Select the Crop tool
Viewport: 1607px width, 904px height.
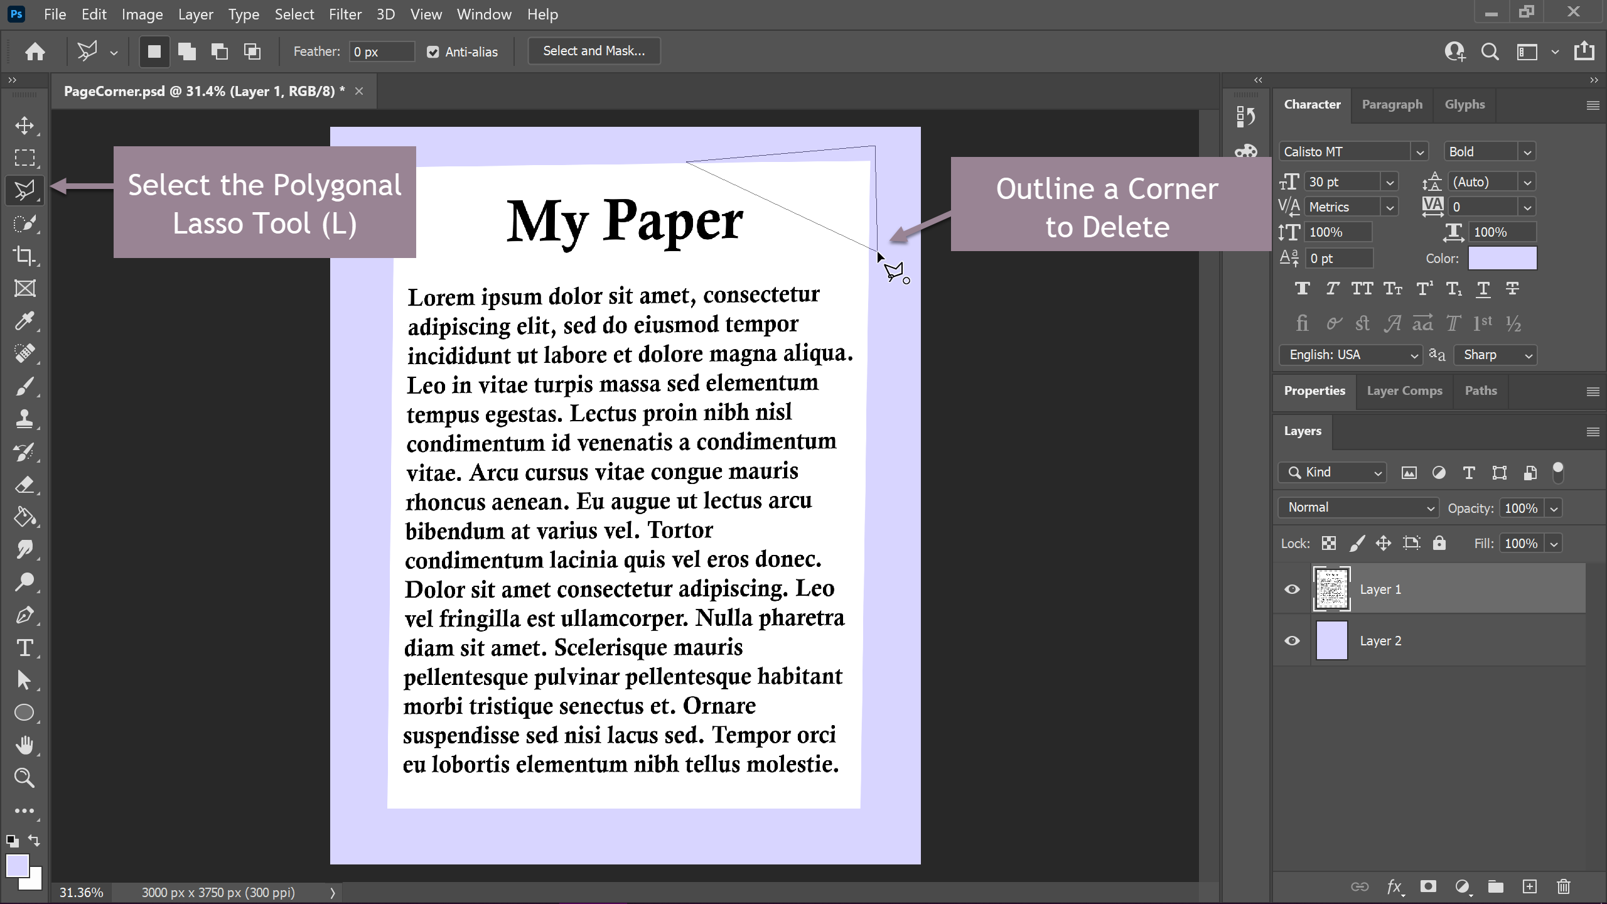coord(24,256)
